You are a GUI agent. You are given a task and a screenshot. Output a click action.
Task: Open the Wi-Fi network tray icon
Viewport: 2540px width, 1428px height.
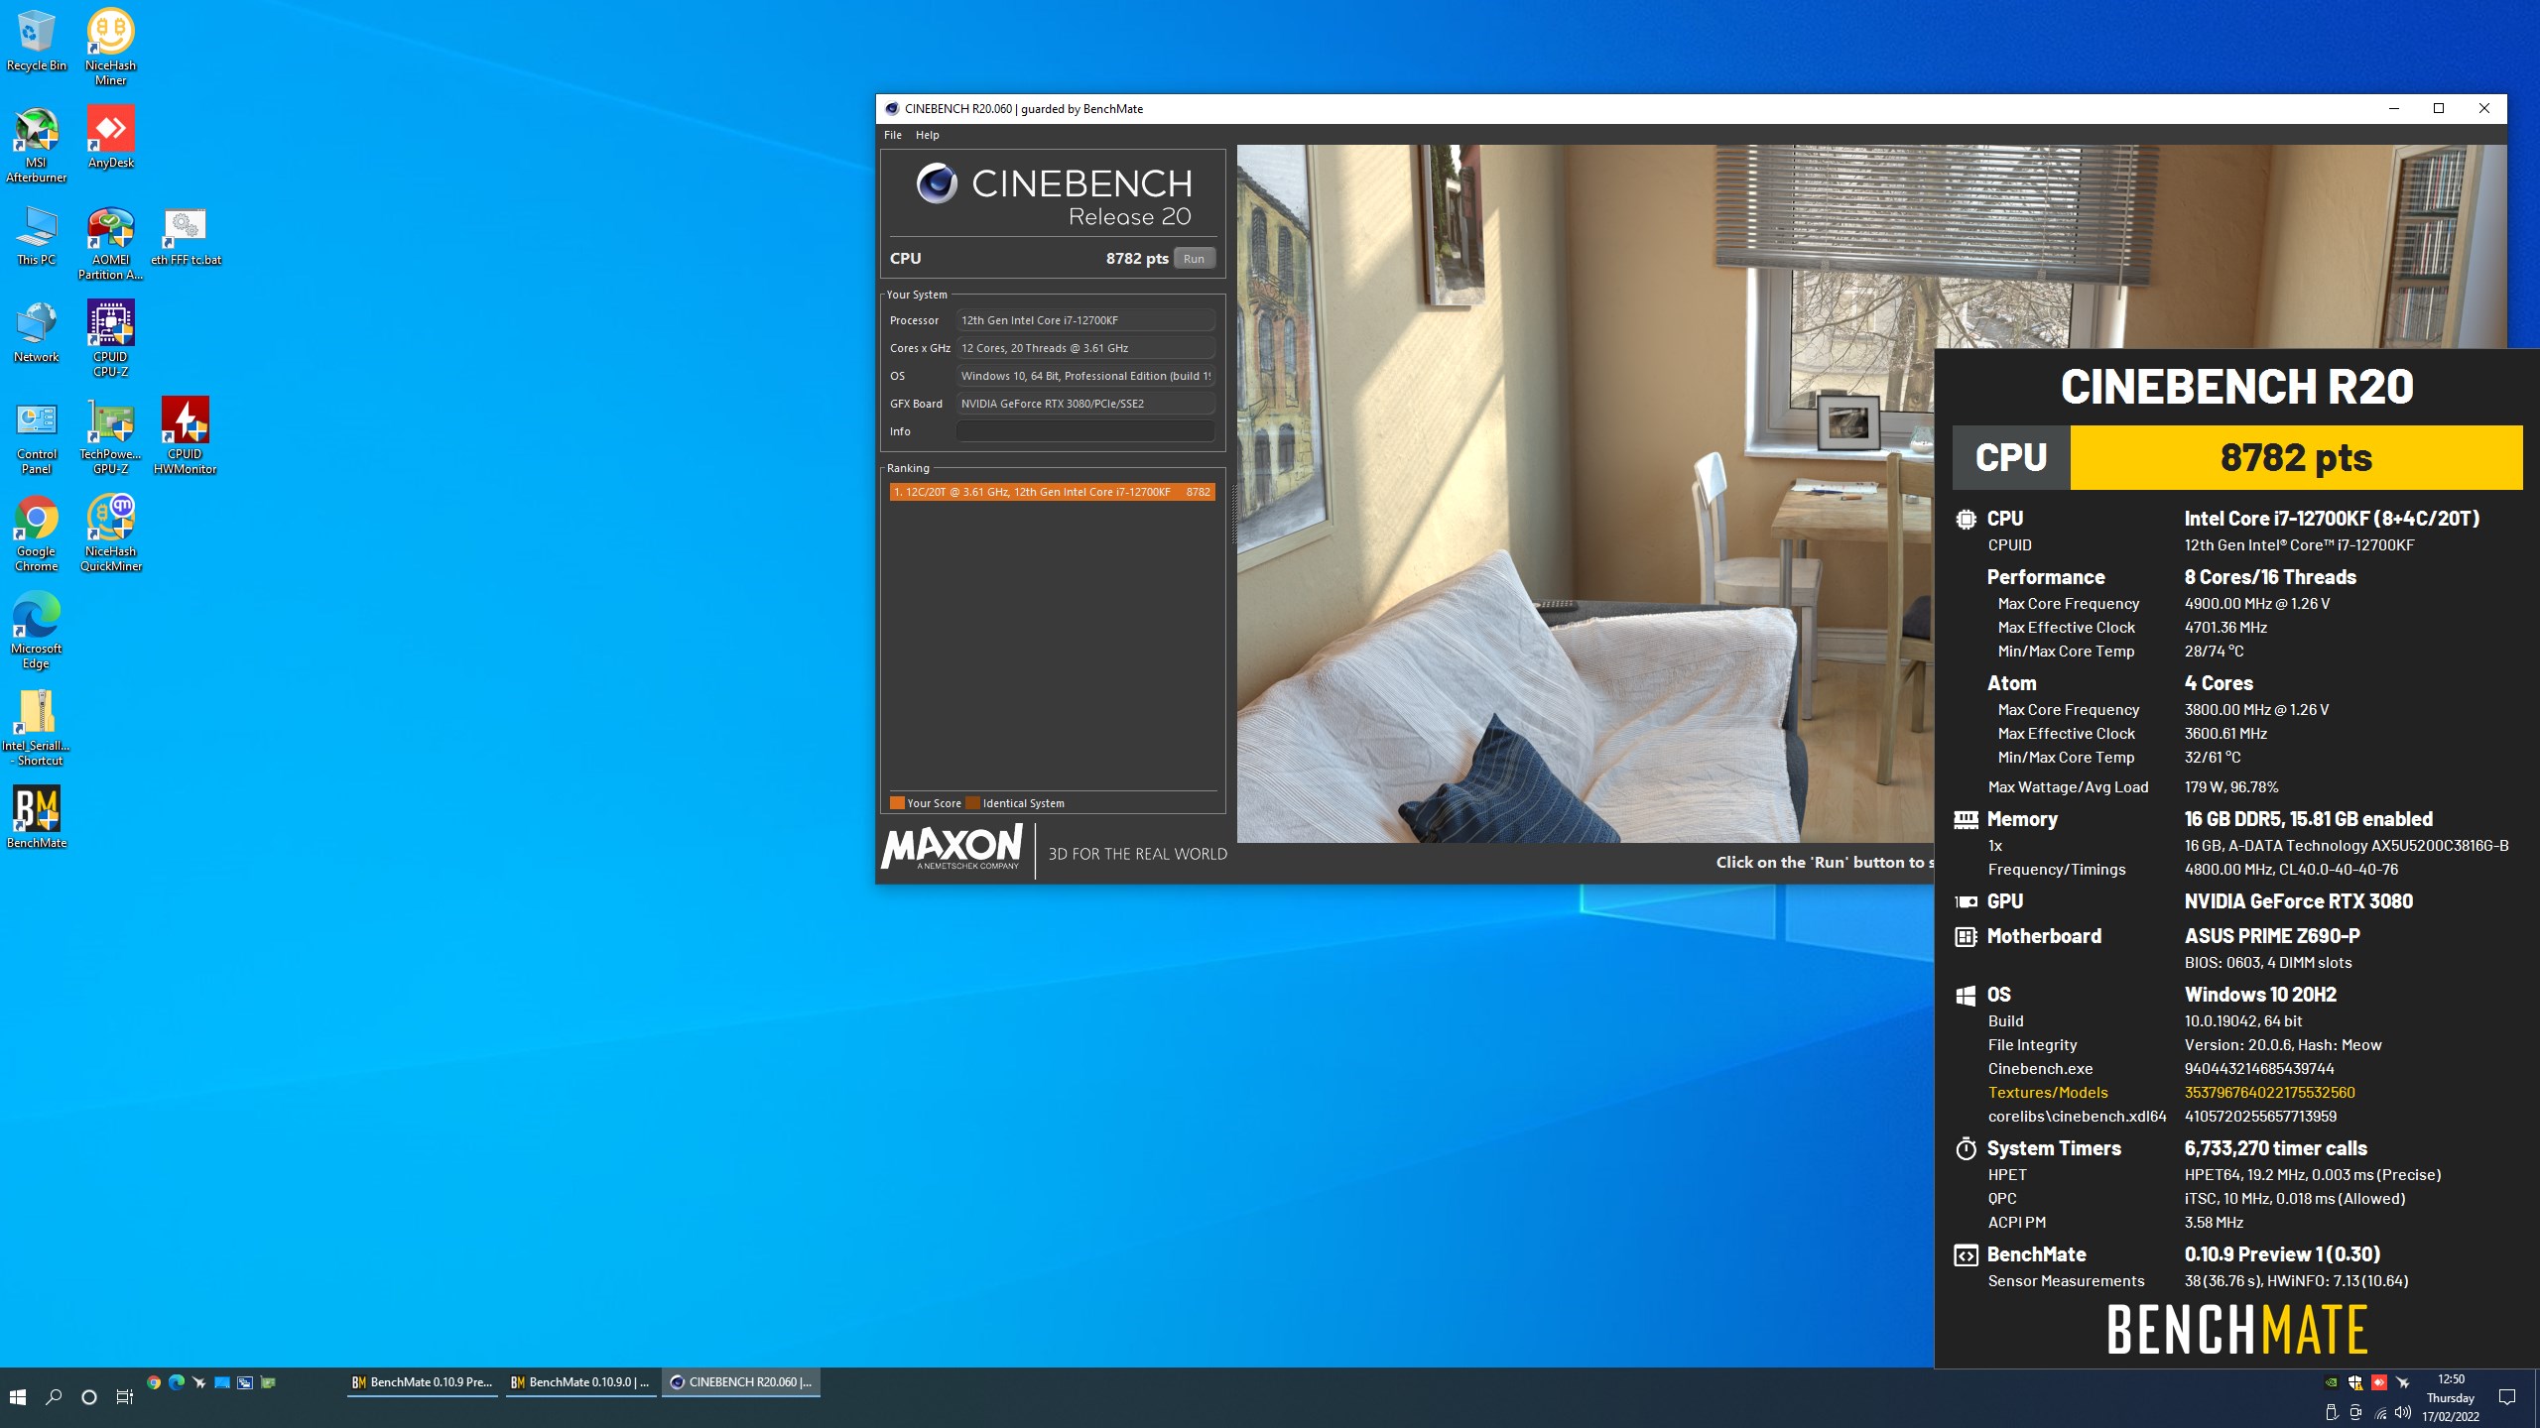click(x=2379, y=1413)
